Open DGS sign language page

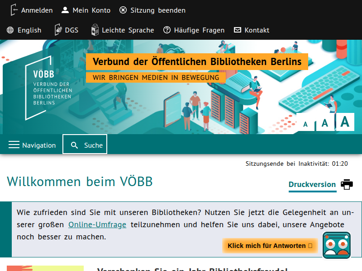pos(66,30)
